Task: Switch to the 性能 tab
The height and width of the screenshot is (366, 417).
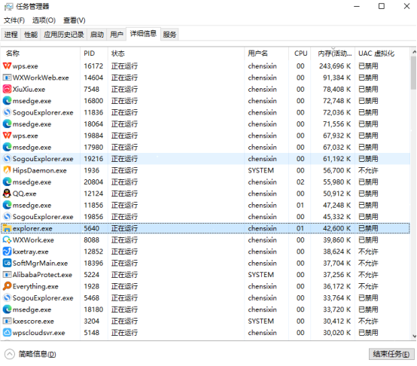Action: [31, 35]
